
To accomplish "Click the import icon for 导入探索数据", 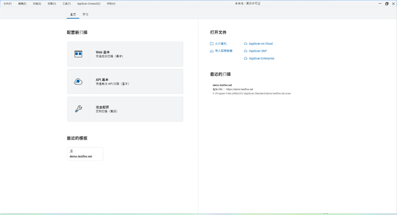I will click(x=212, y=51).
